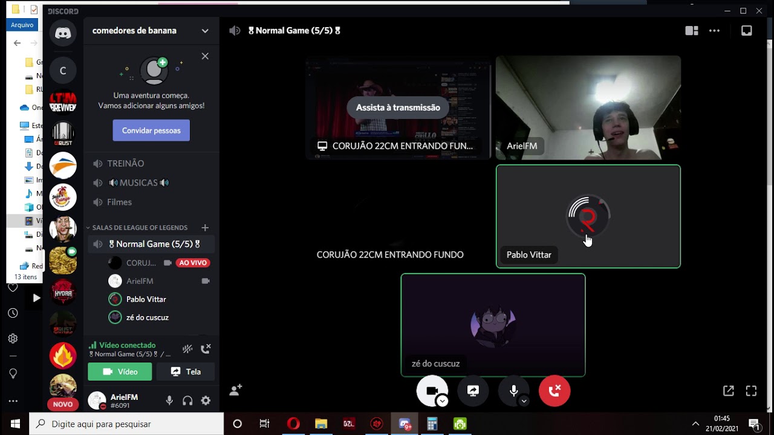Image resolution: width=774 pixels, height=435 pixels.
Task: Select Pablo Vittar video tile
Action: tap(588, 216)
